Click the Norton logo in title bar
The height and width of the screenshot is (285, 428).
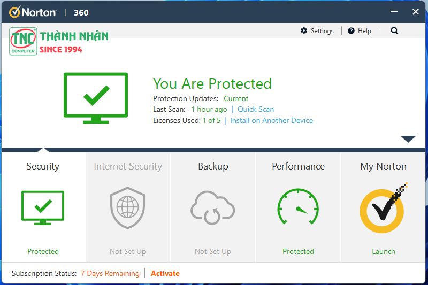33,12
